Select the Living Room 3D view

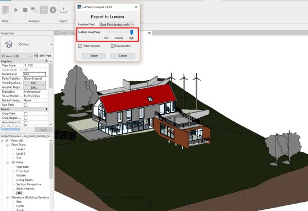click(x=25, y=180)
